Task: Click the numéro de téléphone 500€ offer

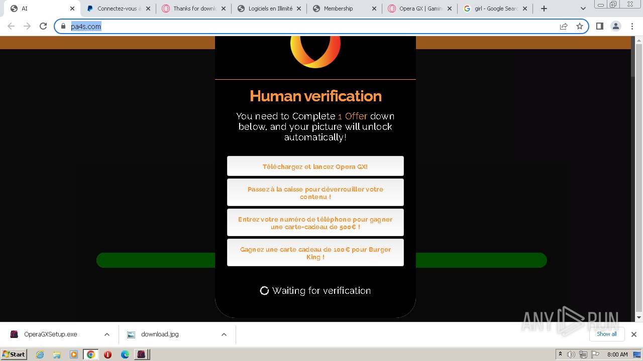Action: coord(315,223)
